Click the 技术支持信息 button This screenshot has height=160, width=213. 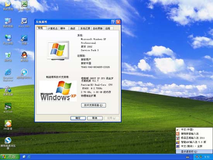[94, 105]
